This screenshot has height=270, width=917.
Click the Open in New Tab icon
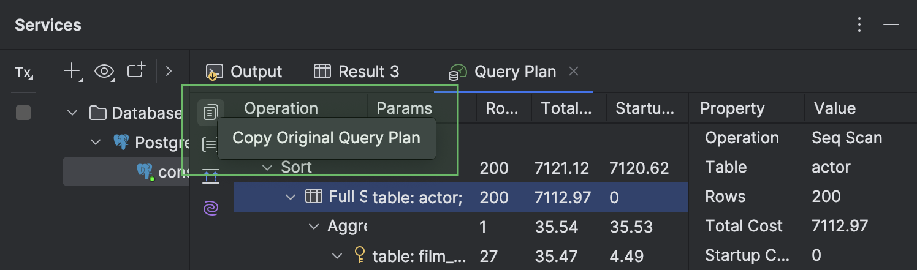tap(136, 71)
